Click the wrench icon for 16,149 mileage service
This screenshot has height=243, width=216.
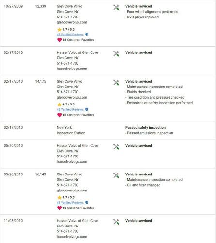point(116,175)
